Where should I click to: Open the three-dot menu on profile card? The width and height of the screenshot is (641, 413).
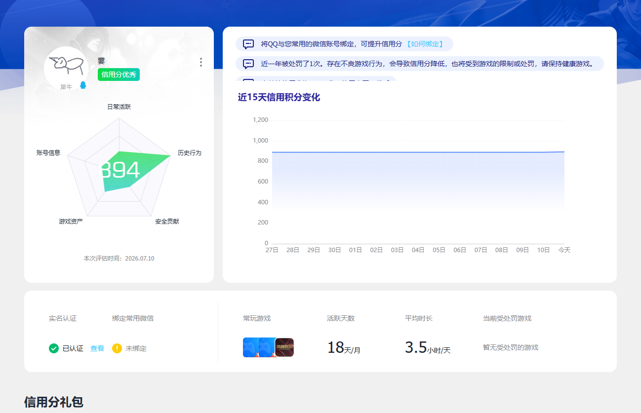200,62
